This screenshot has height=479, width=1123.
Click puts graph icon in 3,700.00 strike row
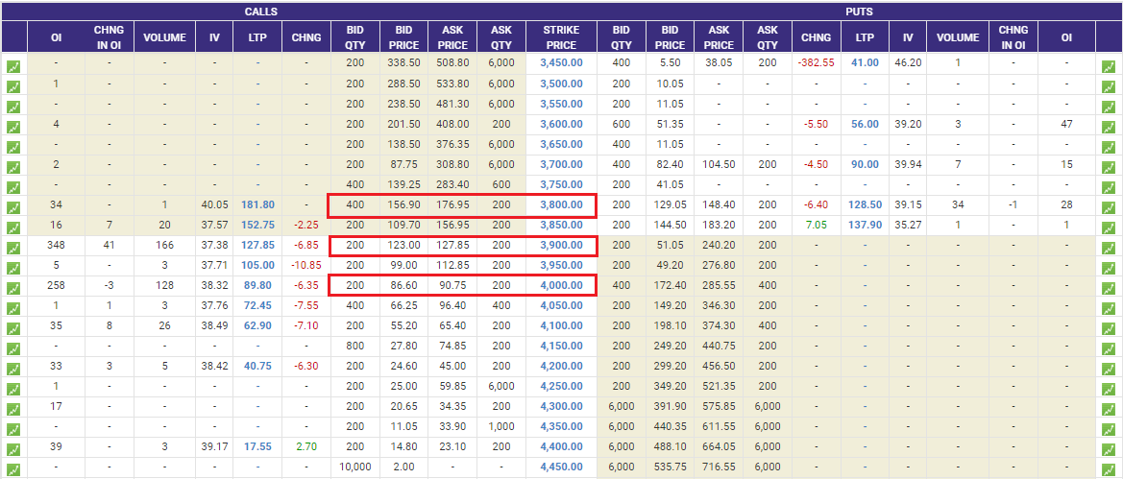click(x=1109, y=168)
